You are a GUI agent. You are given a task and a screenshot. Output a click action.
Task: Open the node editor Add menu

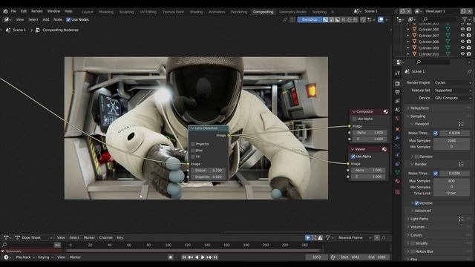(46, 20)
